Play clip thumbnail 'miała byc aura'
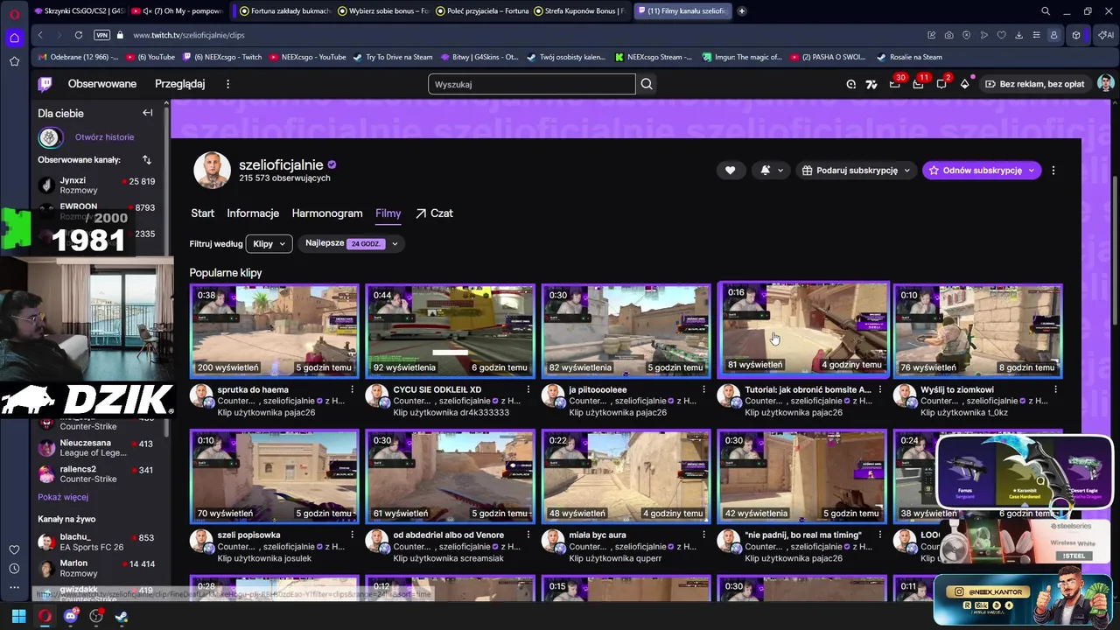This screenshot has width=1120, height=630. coord(626,476)
